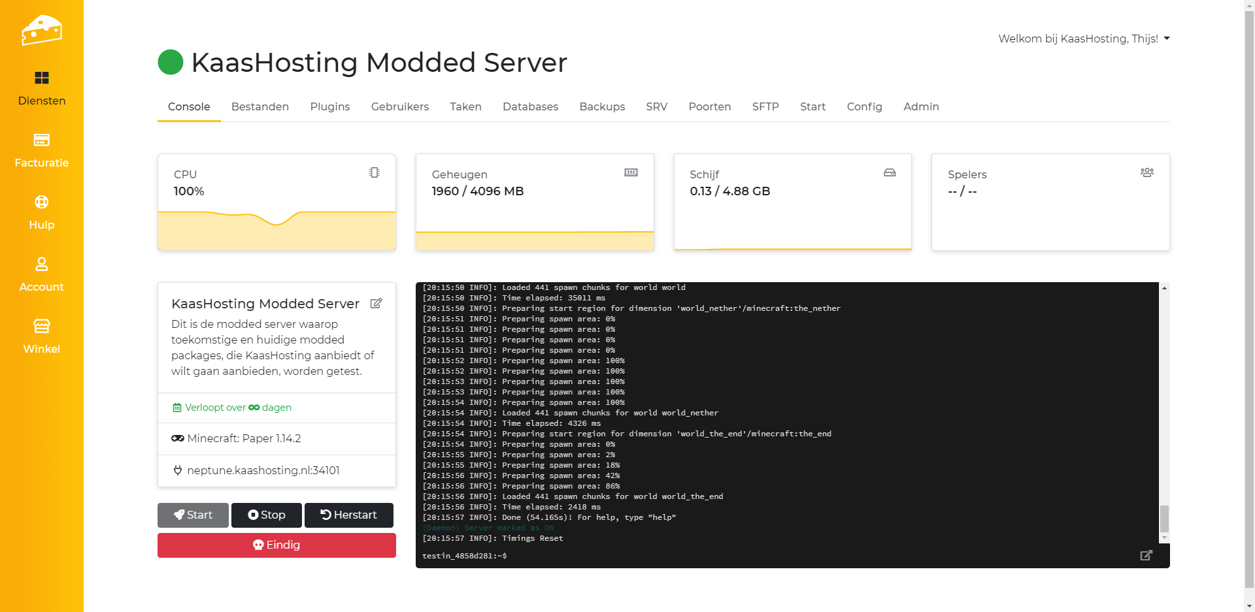The height and width of the screenshot is (612, 1255).
Task: Click the console command input line
Action: [x=784, y=556]
